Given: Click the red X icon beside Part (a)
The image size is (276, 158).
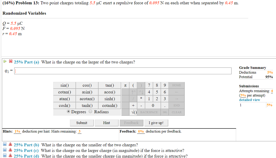Looking at the screenshot, I should point(10,62).
